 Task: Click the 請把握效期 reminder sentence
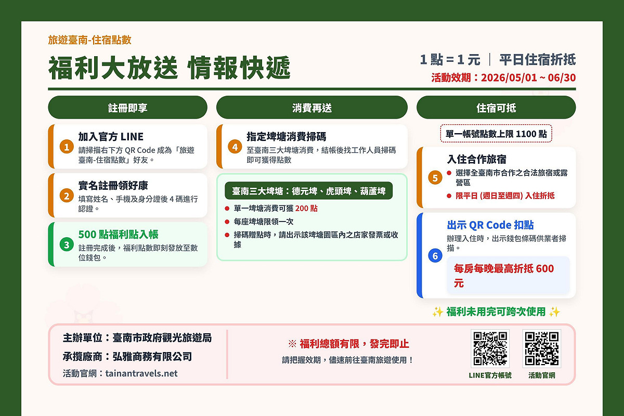coord(348,360)
